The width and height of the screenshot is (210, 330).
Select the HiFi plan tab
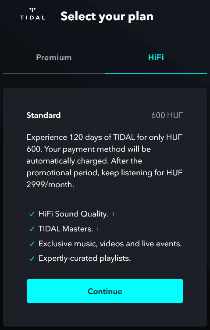[156, 57]
